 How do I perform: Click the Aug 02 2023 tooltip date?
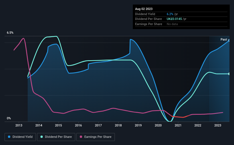[144, 9]
